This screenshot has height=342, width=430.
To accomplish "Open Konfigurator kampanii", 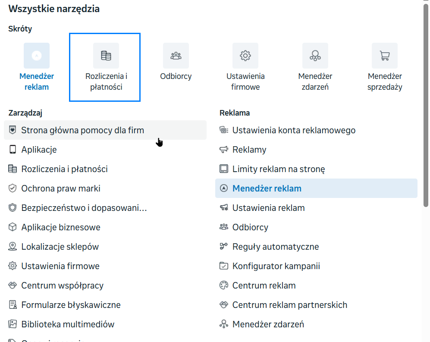I will pos(276,266).
